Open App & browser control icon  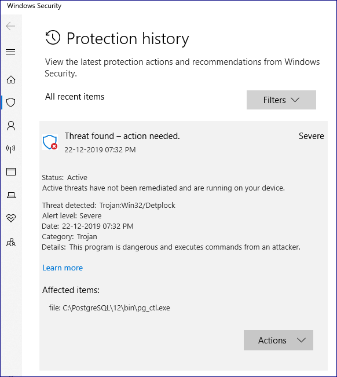[x=11, y=171]
